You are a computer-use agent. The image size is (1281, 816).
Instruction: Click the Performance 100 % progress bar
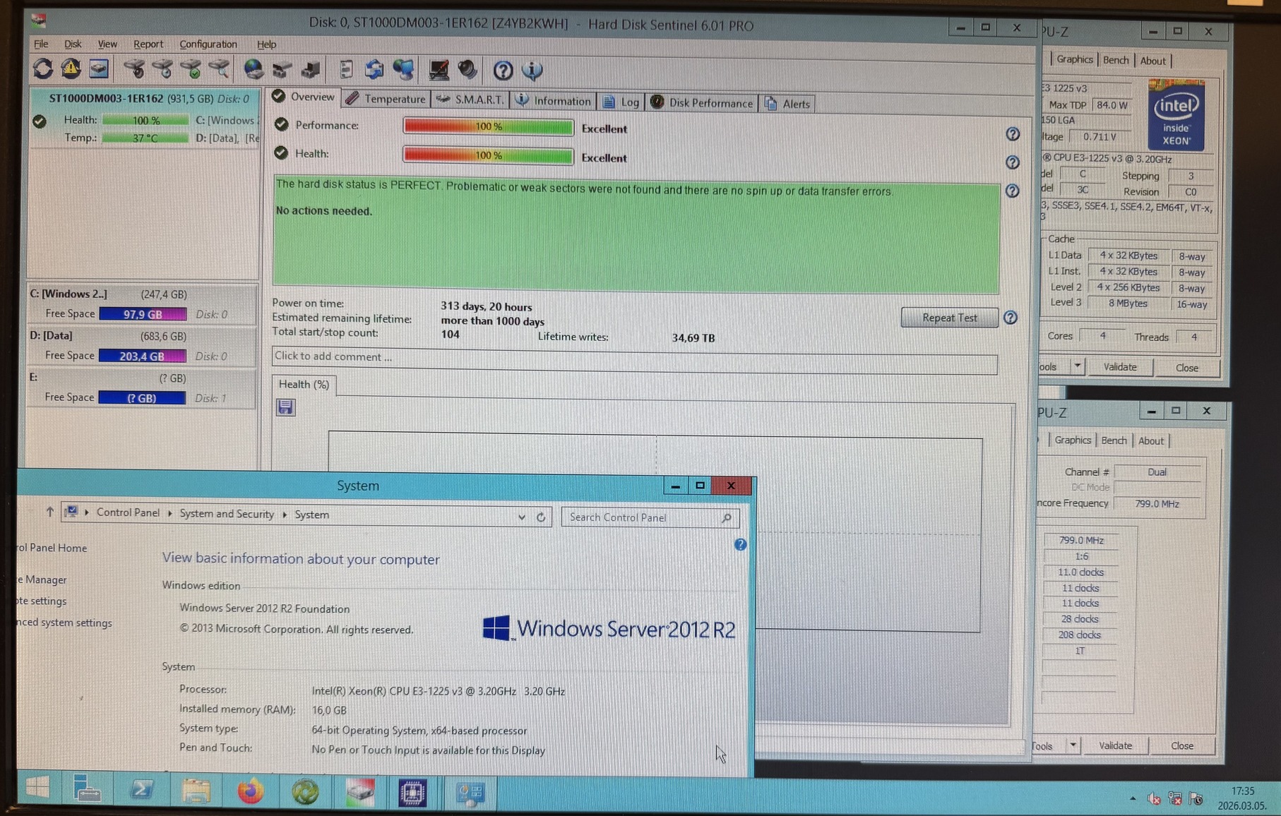488,126
